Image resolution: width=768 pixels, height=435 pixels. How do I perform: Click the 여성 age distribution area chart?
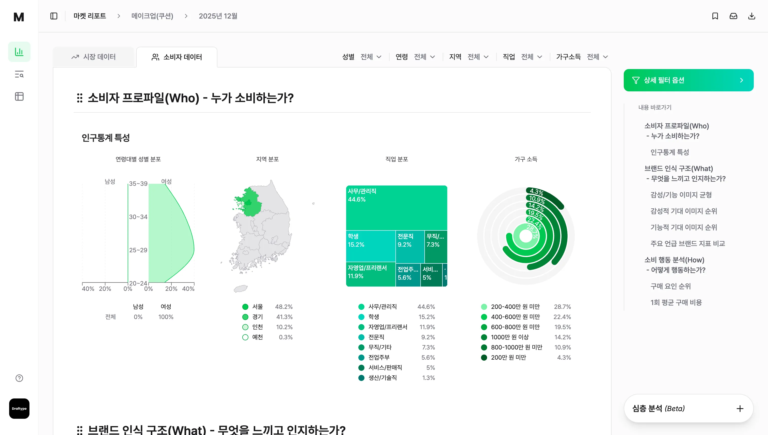171,233
